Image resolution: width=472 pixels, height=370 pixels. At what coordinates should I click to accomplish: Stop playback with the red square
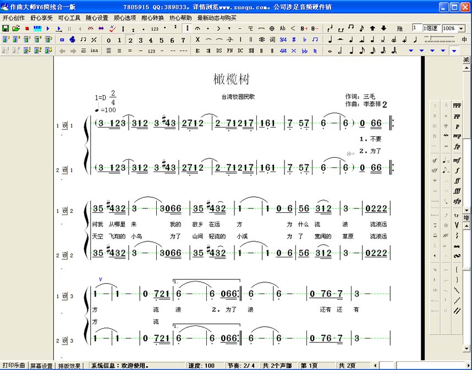(x=27, y=29)
